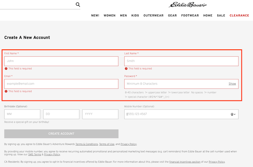
Task: Open Privacy Policy link after Terms of Use
Action: (129, 144)
